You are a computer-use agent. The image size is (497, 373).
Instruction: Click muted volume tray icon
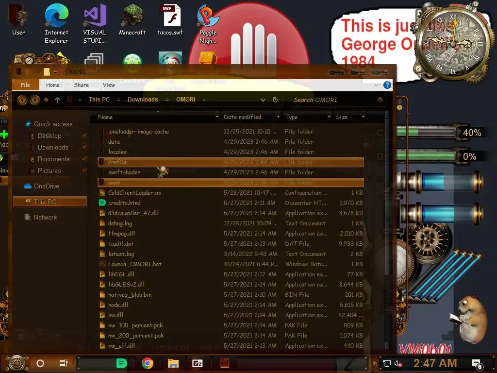click(x=398, y=363)
